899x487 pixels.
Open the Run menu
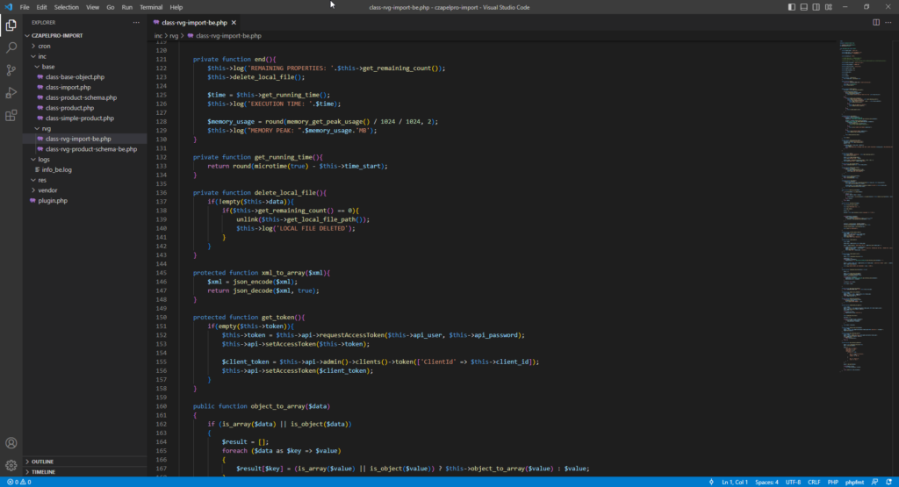click(126, 7)
